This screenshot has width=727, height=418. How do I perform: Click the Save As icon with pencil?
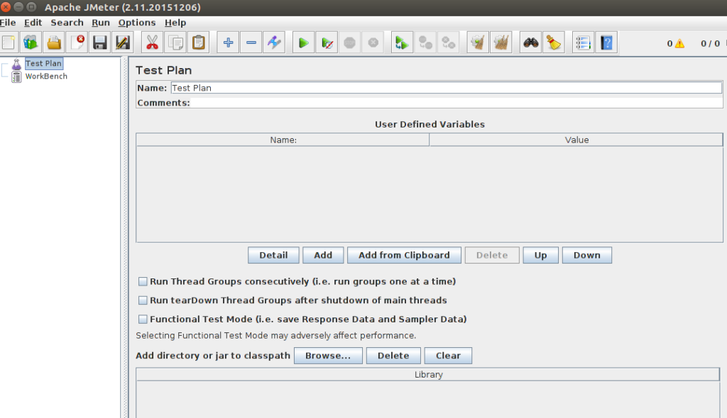pos(123,43)
